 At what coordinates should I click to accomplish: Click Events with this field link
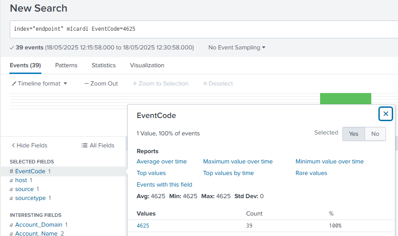(x=164, y=185)
